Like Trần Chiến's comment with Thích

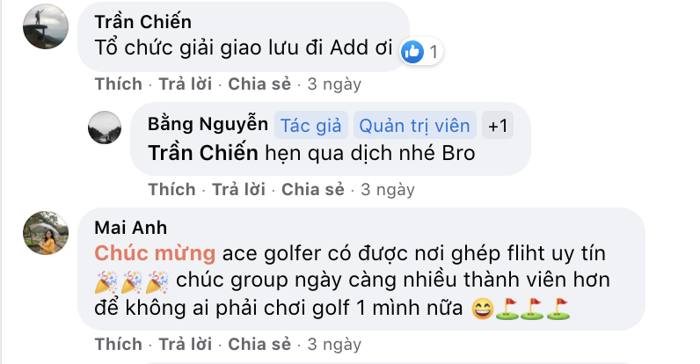119,84
